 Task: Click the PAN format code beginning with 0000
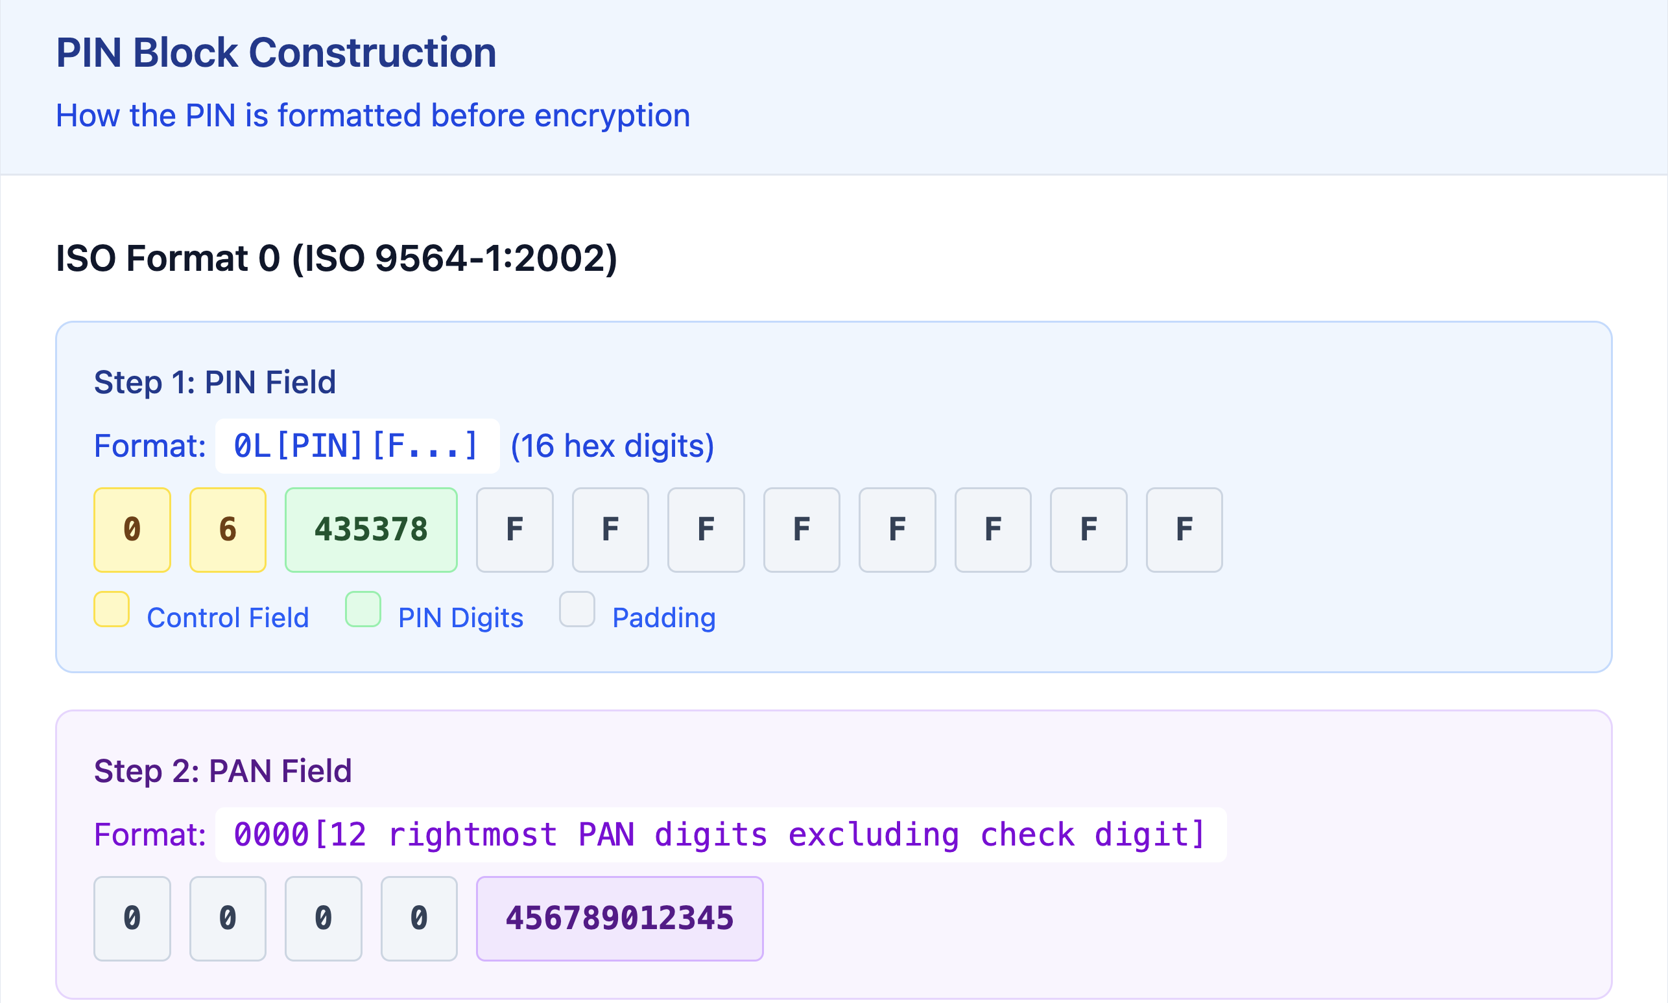(x=721, y=835)
